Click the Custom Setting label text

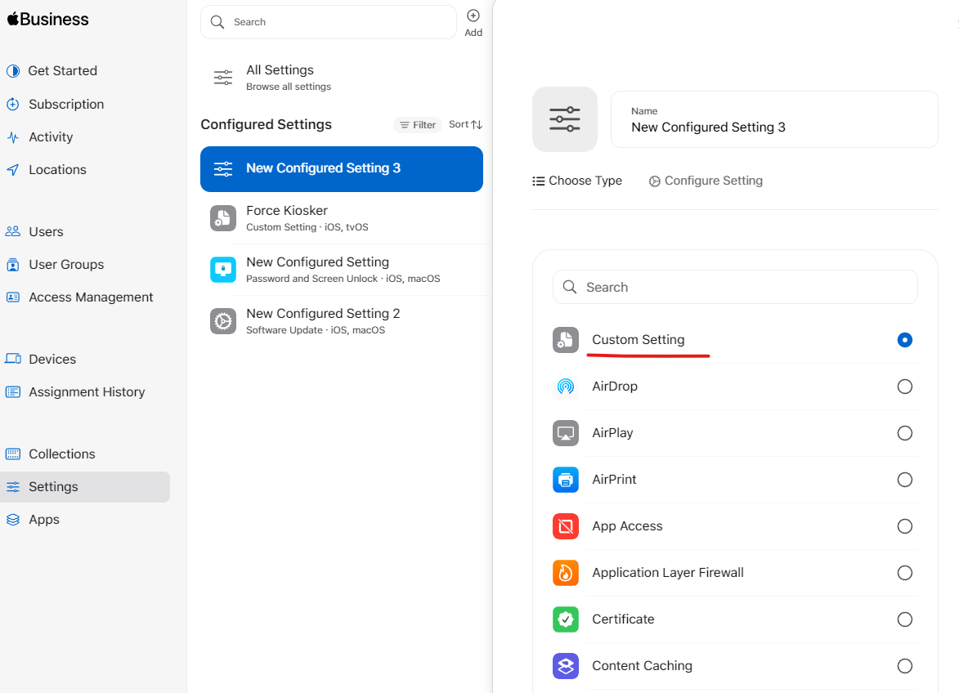(638, 340)
